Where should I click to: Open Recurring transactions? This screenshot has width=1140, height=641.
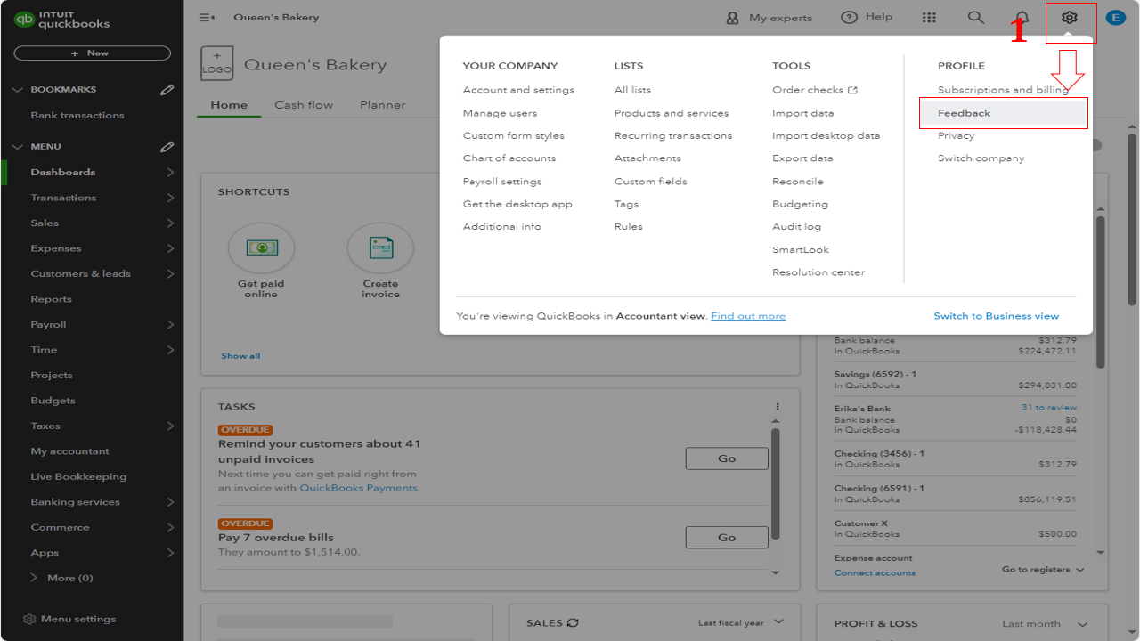[x=673, y=135]
